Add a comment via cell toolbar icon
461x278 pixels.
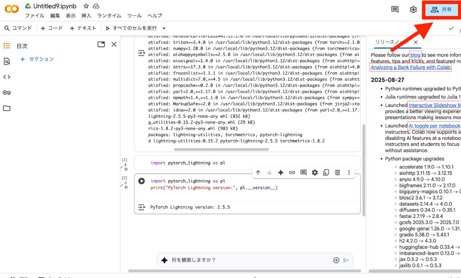pos(303,172)
